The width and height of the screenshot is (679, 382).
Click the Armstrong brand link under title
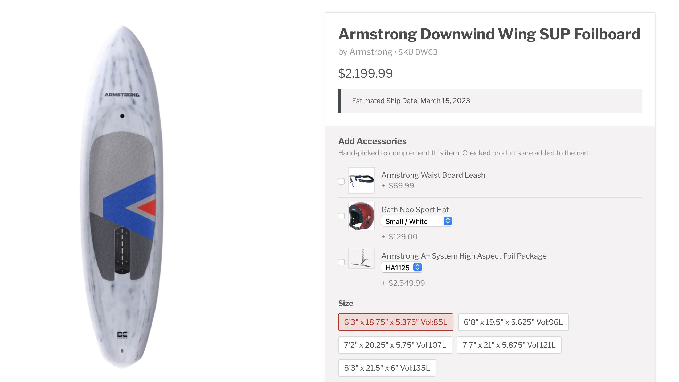click(x=371, y=52)
